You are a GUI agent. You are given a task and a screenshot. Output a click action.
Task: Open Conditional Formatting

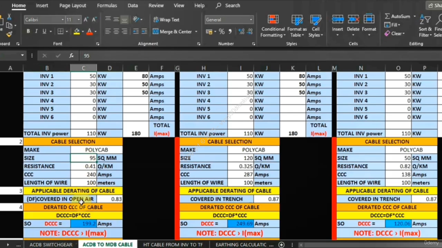(273, 26)
